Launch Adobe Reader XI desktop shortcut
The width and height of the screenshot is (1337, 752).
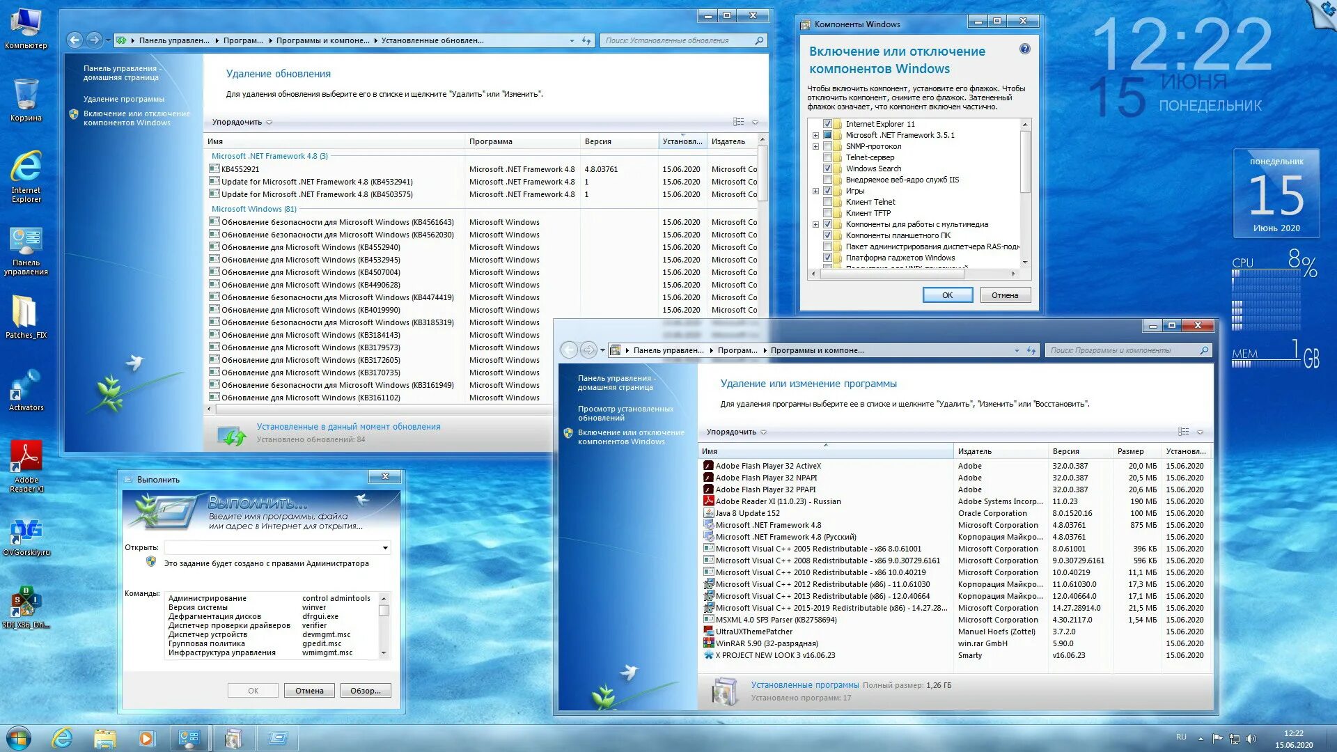[x=26, y=466]
